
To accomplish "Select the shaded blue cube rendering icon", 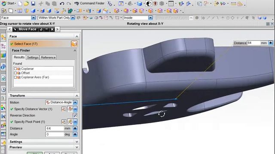I will tap(140, 3).
